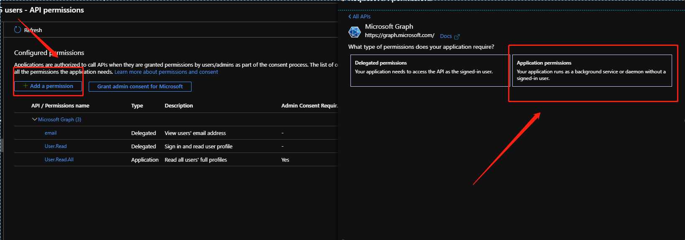The height and width of the screenshot is (240, 685).
Task: Open the User.Read permission entry
Action: click(x=56, y=146)
